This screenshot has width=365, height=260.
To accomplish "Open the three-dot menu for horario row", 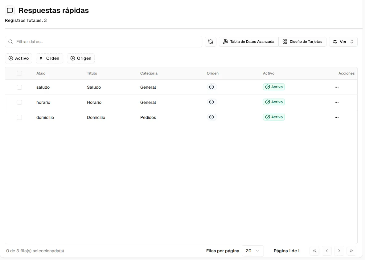I will pyautogui.click(x=336, y=102).
